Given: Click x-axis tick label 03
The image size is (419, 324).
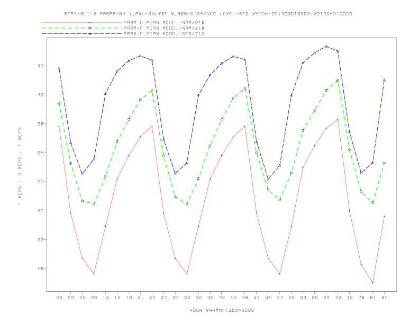Looking at the screenshot, I should click(x=70, y=298).
